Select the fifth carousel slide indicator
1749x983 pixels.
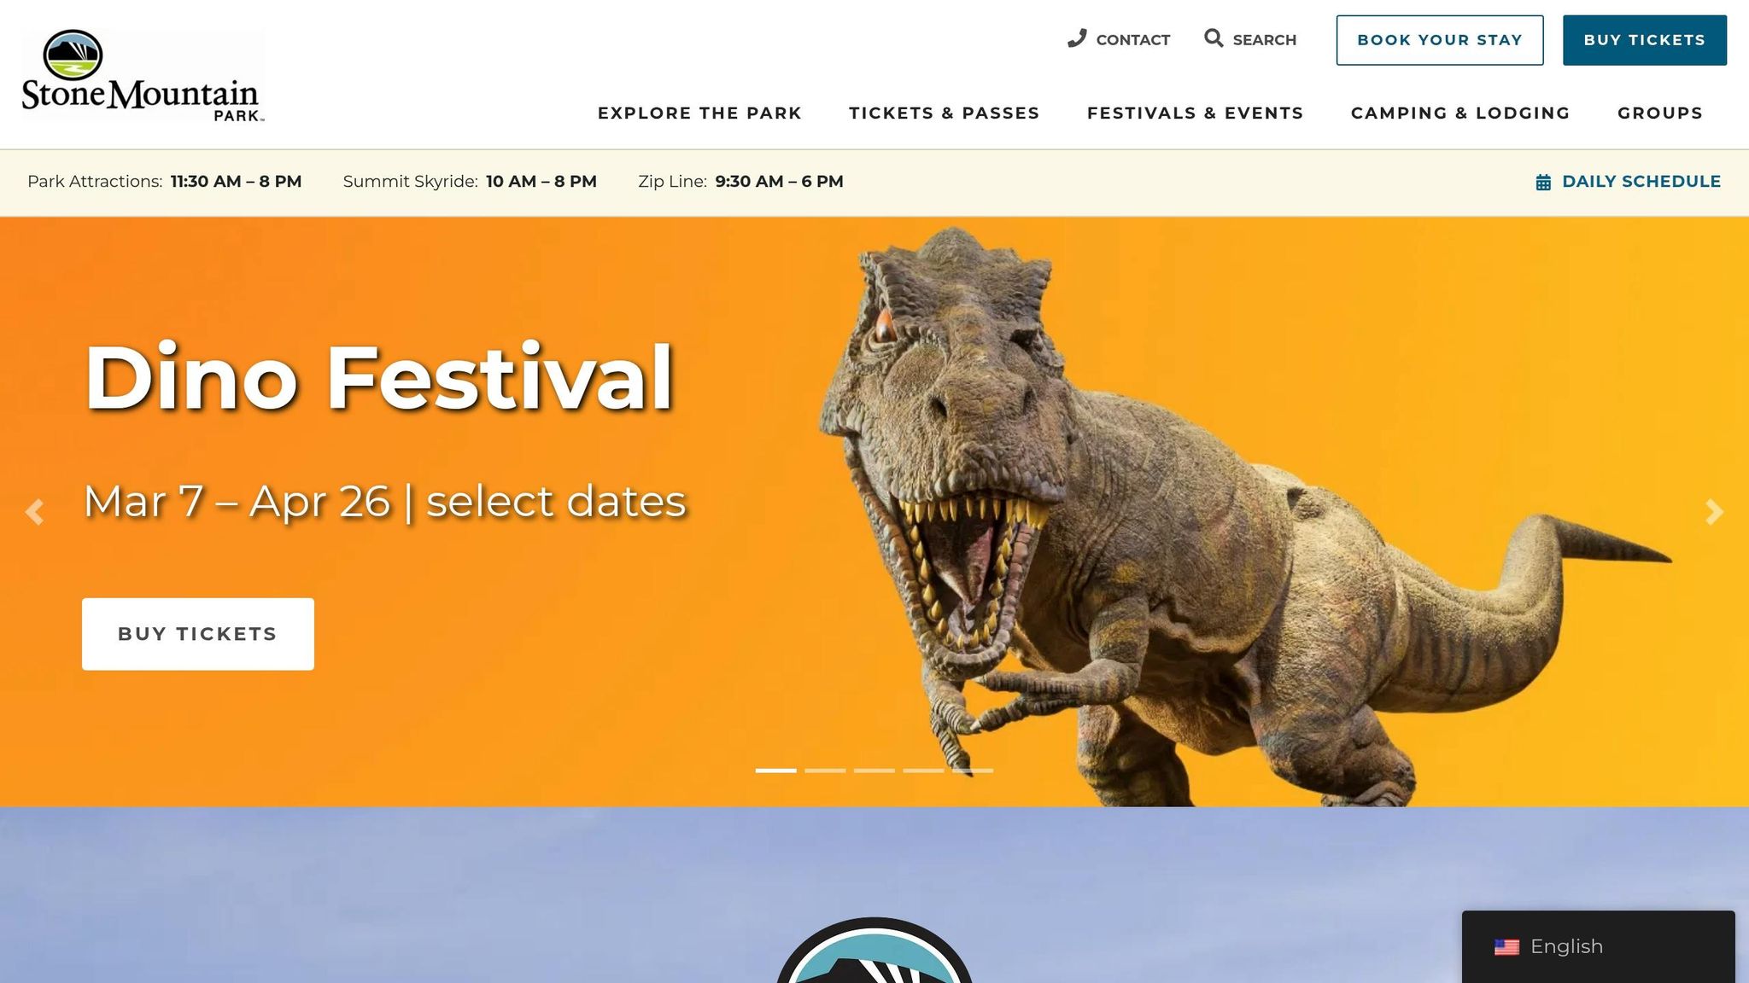click(x=973, y=771)
